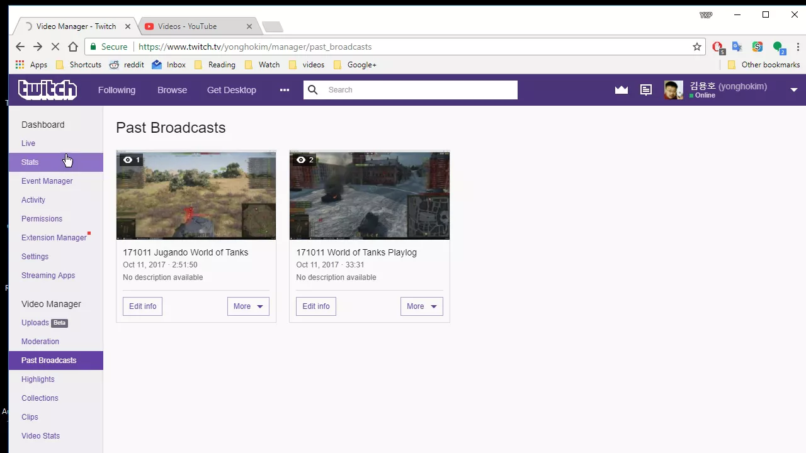Click Get Desktop in header
The image size is (806, 453).
click(x=232, y=90)
